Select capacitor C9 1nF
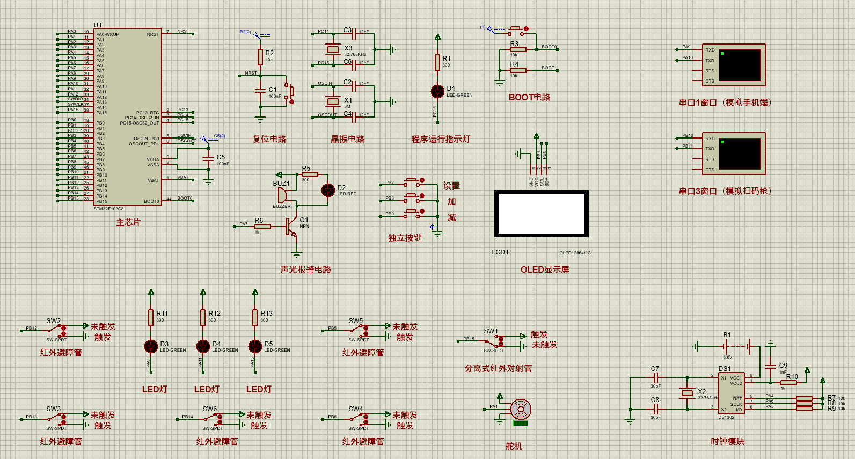 (x=771, y=366)
